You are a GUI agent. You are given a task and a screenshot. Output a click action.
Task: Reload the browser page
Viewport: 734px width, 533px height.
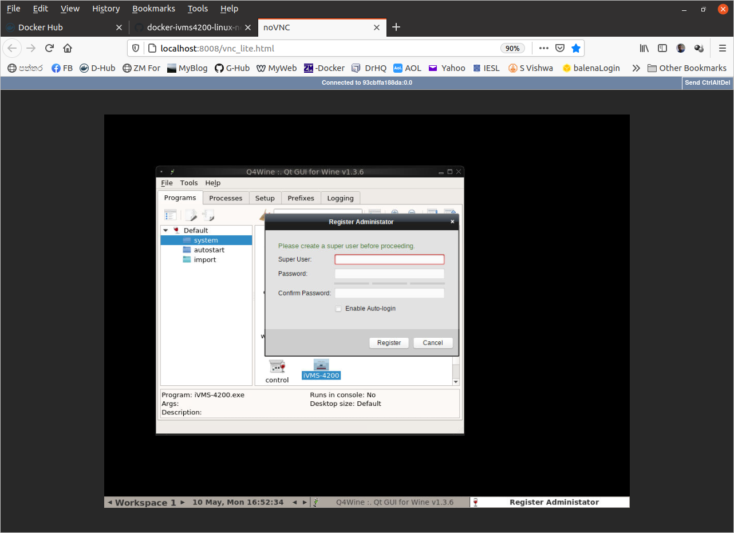49,48
